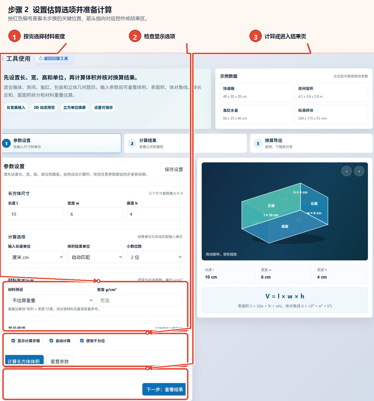Load the 快递箱 example data
Screen dimensions: 374x401
[x=256, y=92]
